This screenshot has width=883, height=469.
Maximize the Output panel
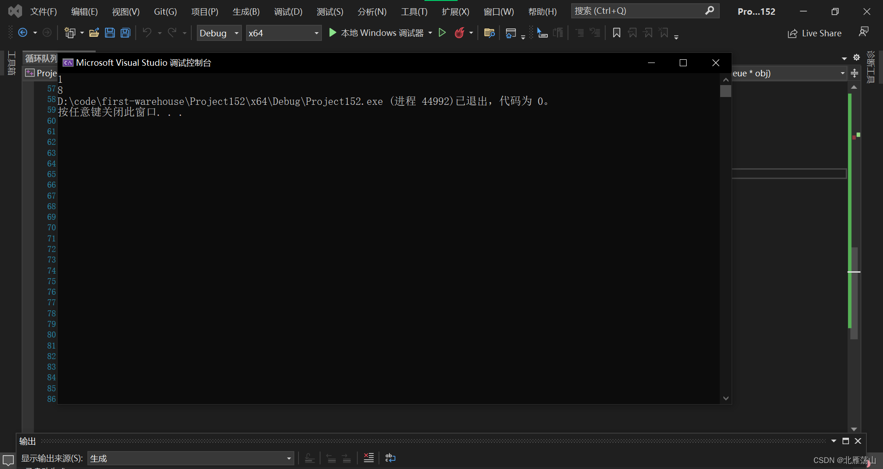[846, 441]
